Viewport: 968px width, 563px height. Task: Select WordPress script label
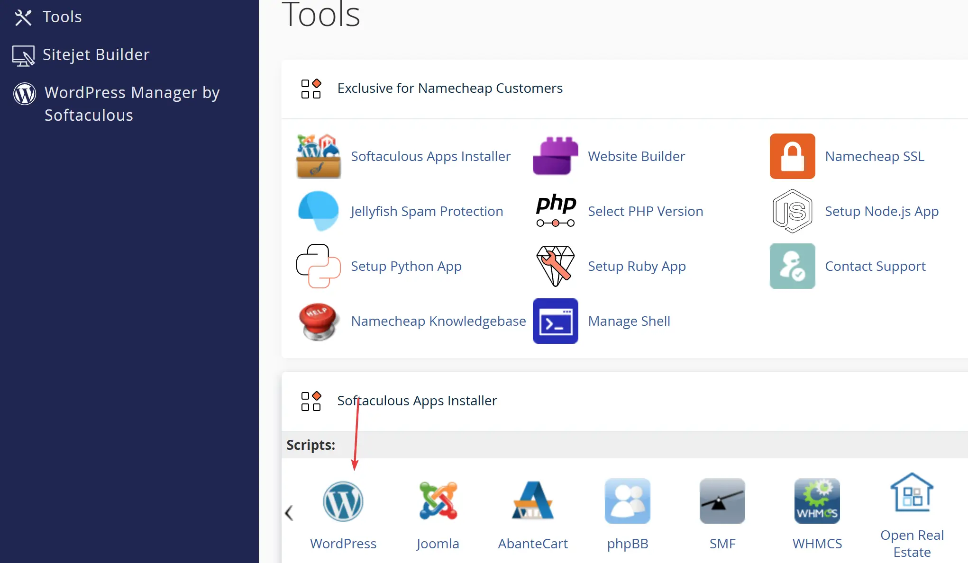click(343, 544)
